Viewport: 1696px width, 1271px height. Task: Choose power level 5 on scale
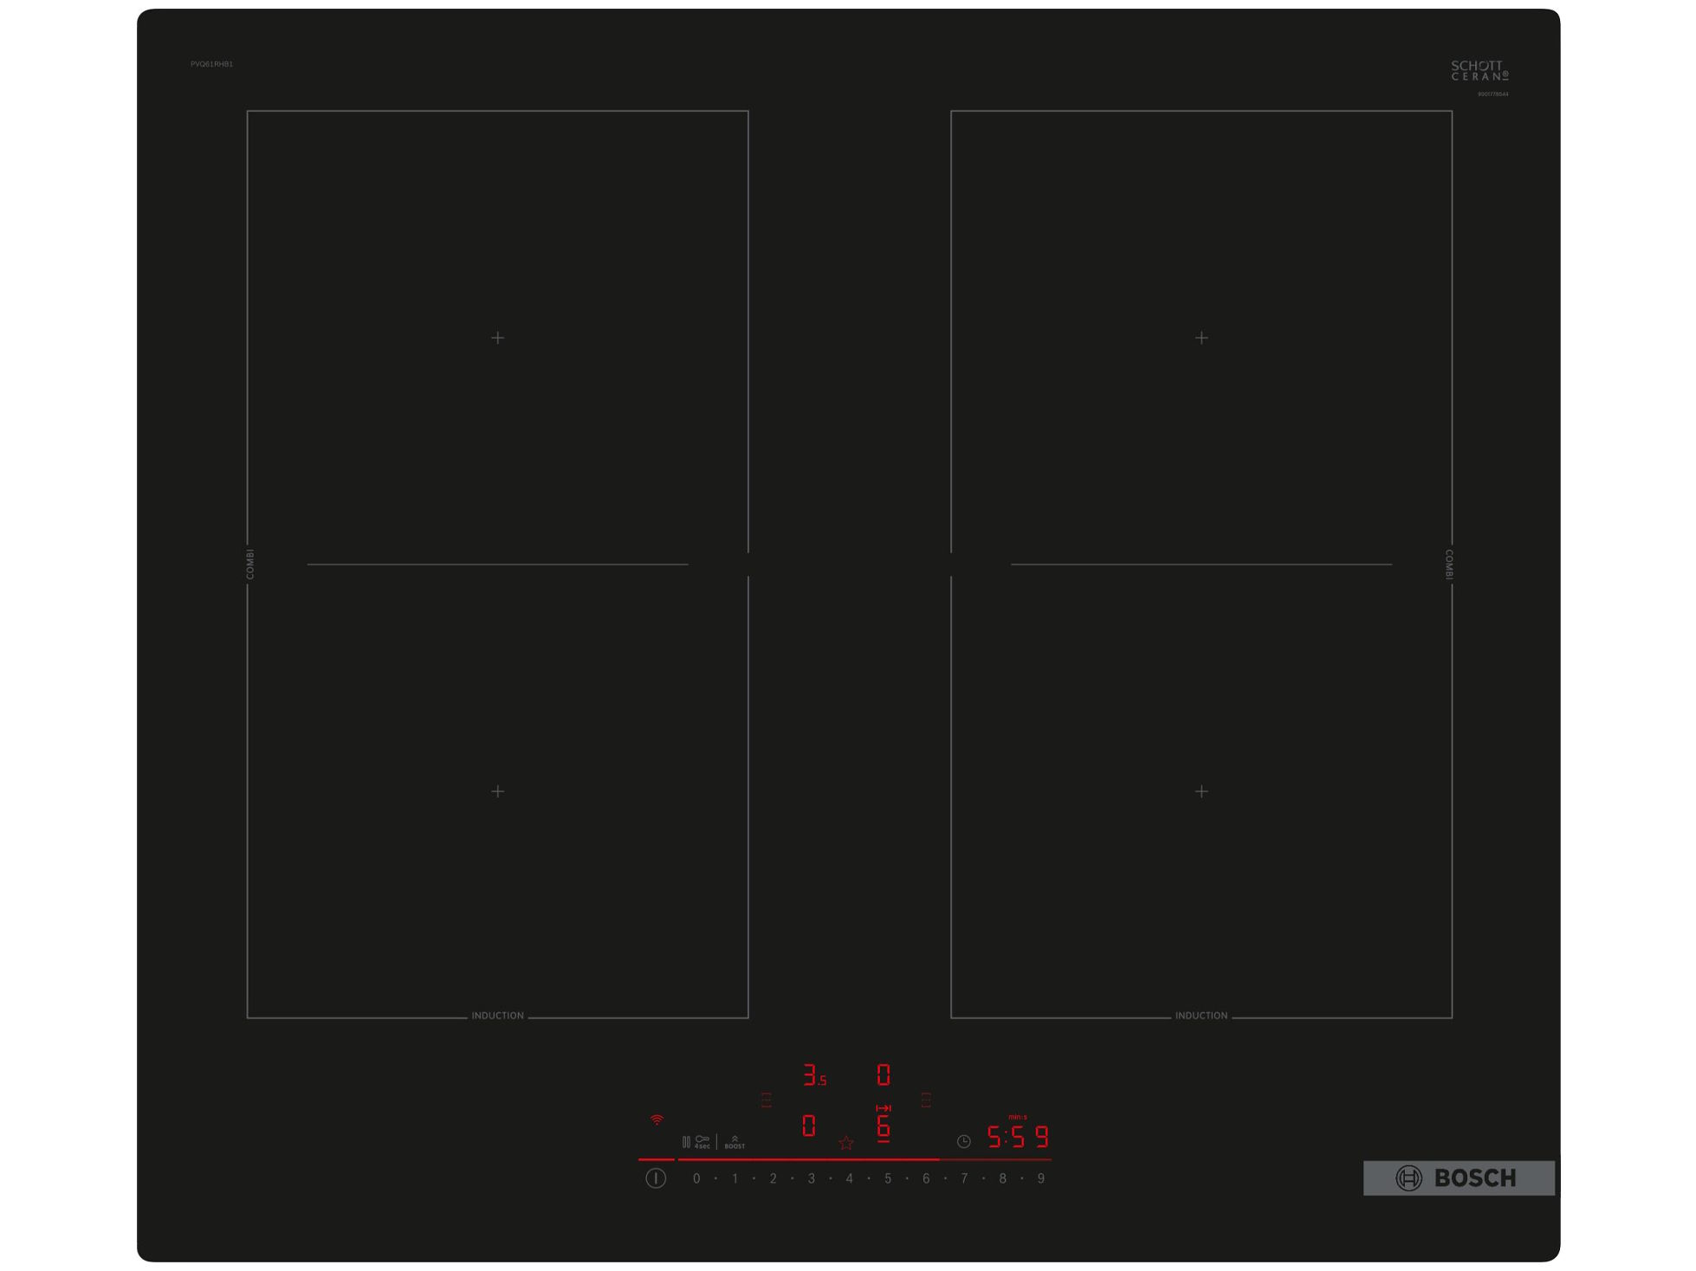pos(888,1178)
